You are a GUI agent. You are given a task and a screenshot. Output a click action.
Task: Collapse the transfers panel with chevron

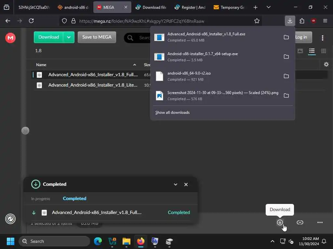(175, 184)
